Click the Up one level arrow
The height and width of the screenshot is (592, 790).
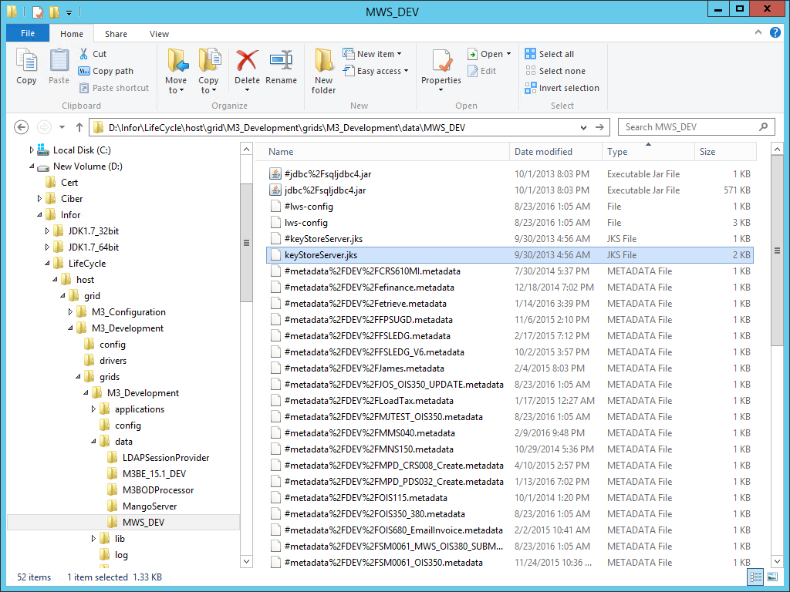click(79, 127)
